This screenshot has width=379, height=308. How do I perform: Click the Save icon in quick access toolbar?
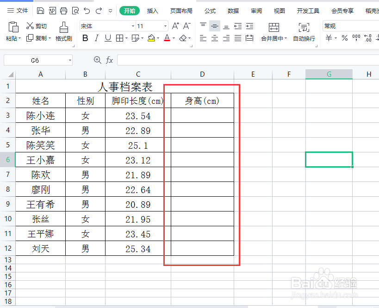point(40,11)
